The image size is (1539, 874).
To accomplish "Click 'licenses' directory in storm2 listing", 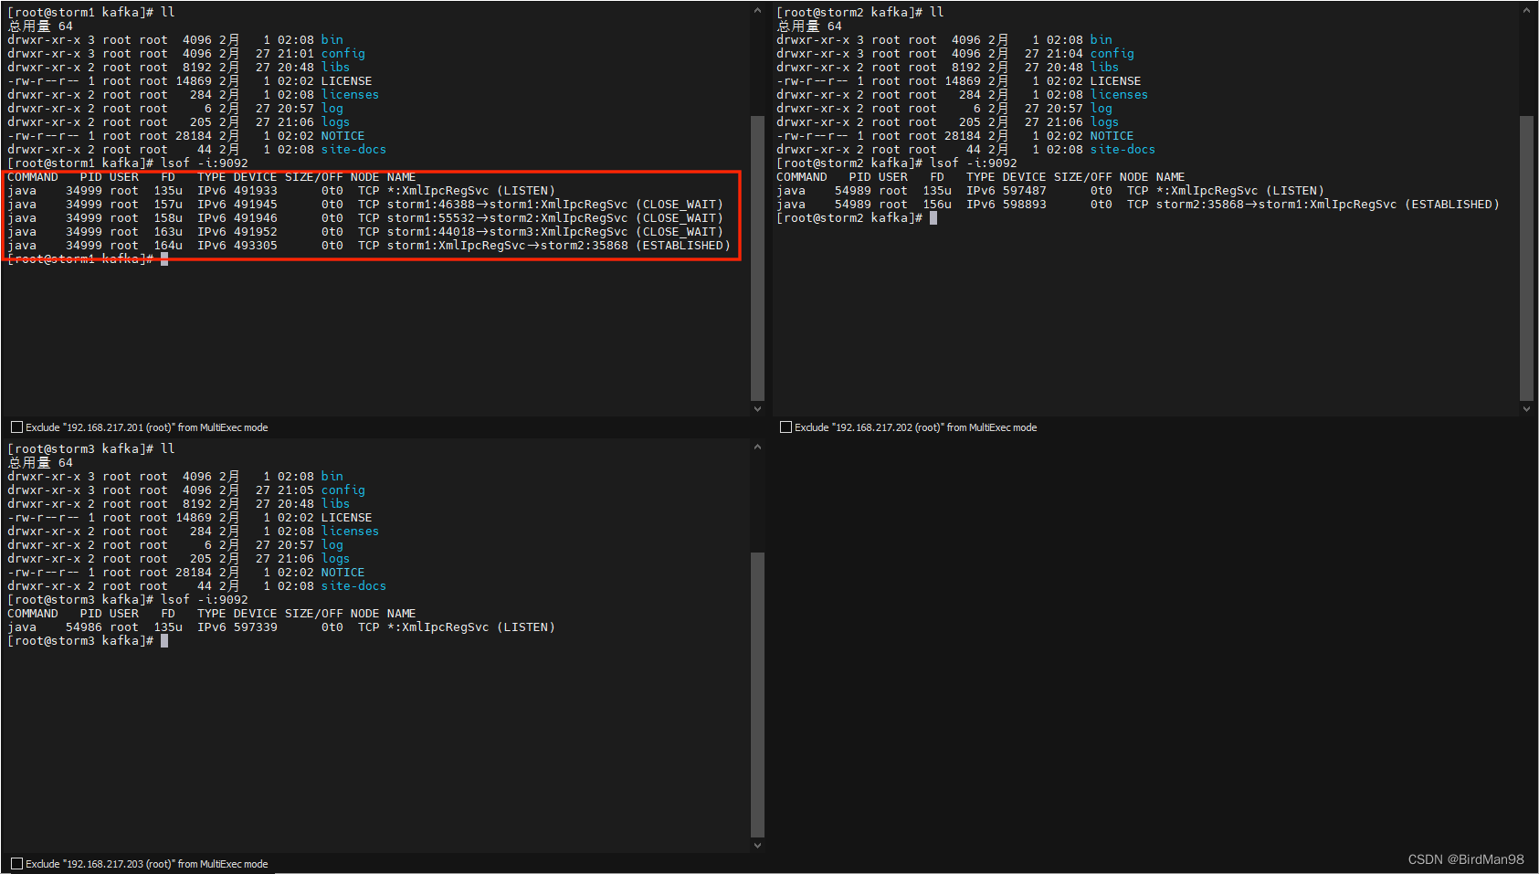I will [1119, 95].
